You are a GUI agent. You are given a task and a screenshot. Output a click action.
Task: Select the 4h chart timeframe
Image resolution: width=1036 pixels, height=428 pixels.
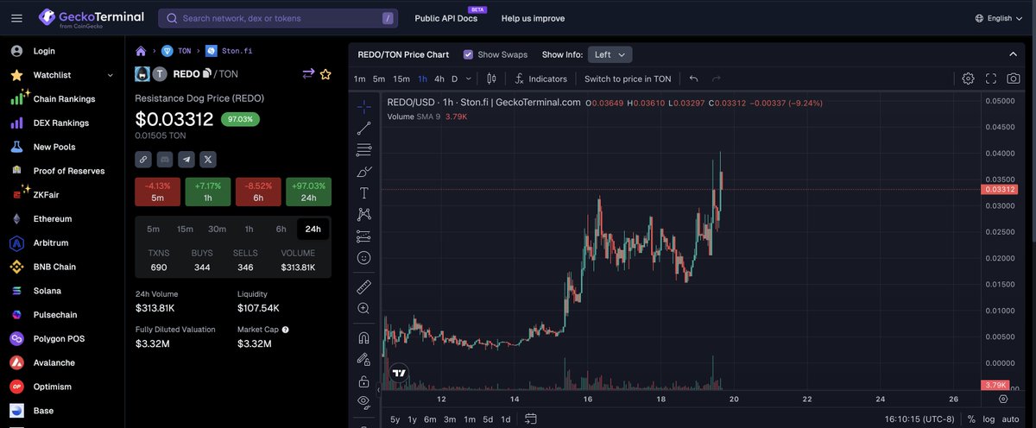click(x=439, y=79)
